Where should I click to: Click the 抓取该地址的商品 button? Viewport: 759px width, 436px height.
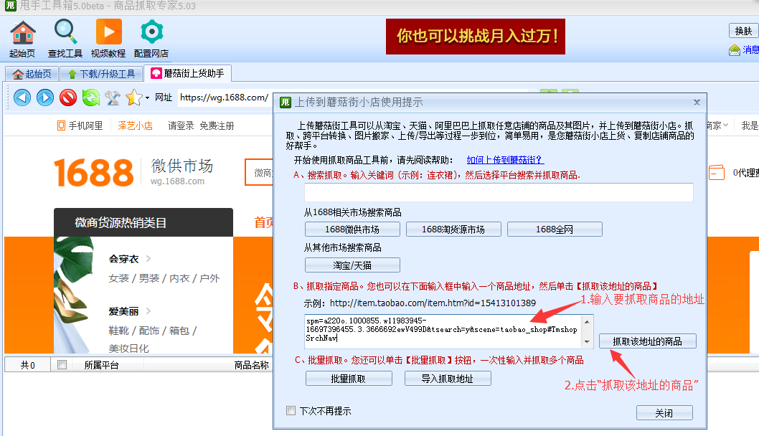click(647, 341)
